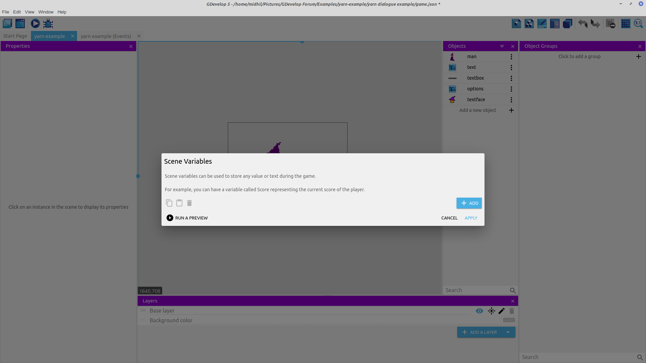Toggle effects on the Base layer
This screenshot has width=646, height=363.
492,311
